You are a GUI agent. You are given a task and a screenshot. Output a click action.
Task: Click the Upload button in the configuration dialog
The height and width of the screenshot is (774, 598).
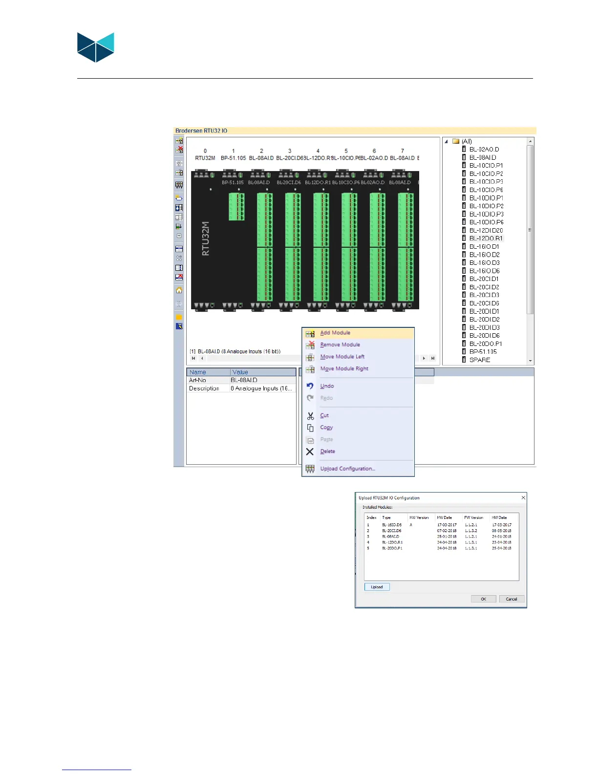click(x=377, y=587)
